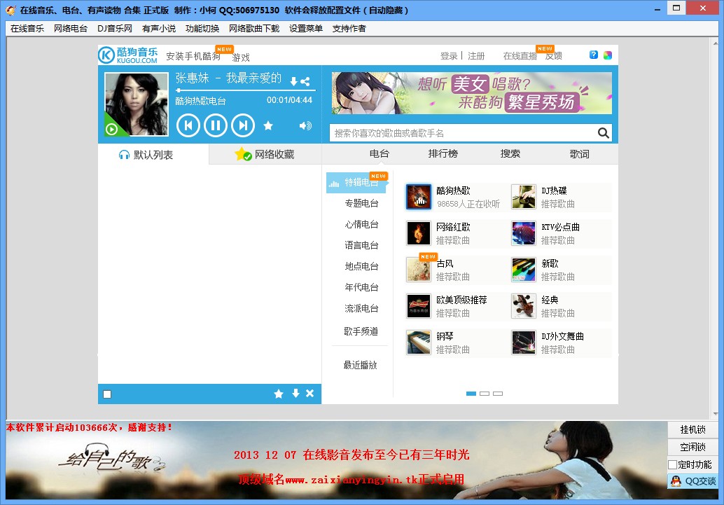Screen dimensions: 724x505
Task: Open QQ交谈 chat button
Action: click(693, 481)
